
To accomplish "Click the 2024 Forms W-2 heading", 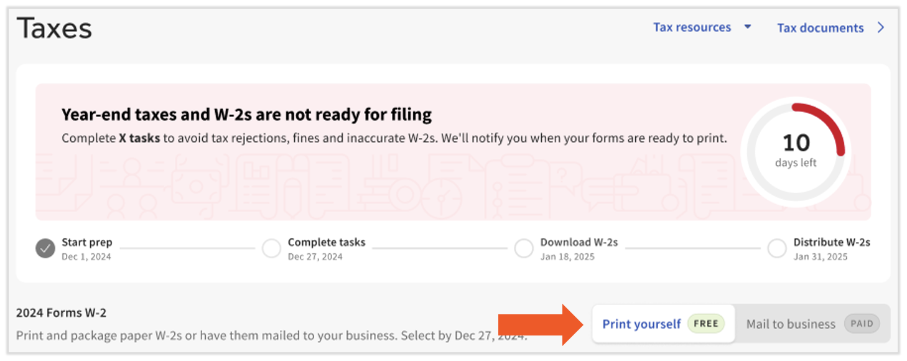I will [x=61, y=312].
